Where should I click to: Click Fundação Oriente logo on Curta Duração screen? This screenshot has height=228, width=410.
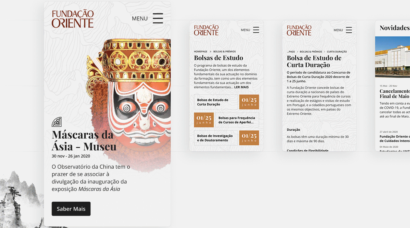299,30
